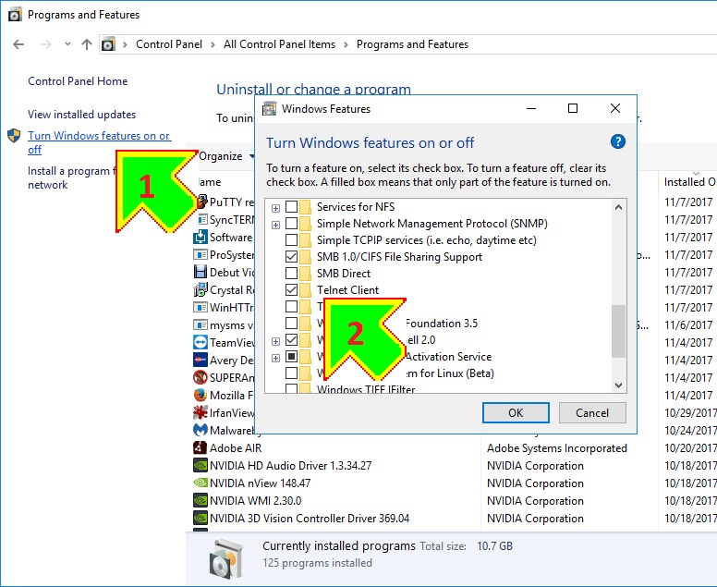
Task: Select the ProSystem program icon
Action: coord(201,255)
